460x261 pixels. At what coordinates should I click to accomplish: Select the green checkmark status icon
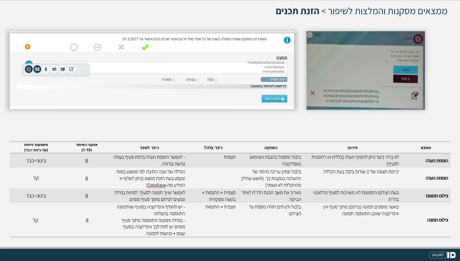[145, 47]
